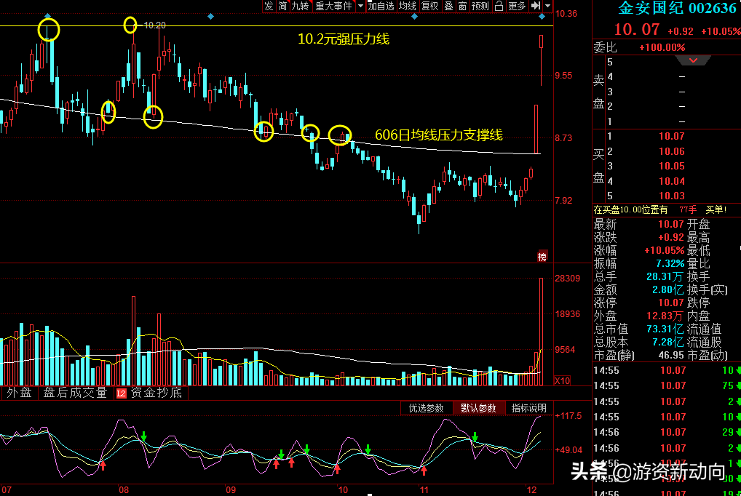Screen dimensions: 741x496
Task: Select buy level 2 price 10.06
Action: [672, 151]
